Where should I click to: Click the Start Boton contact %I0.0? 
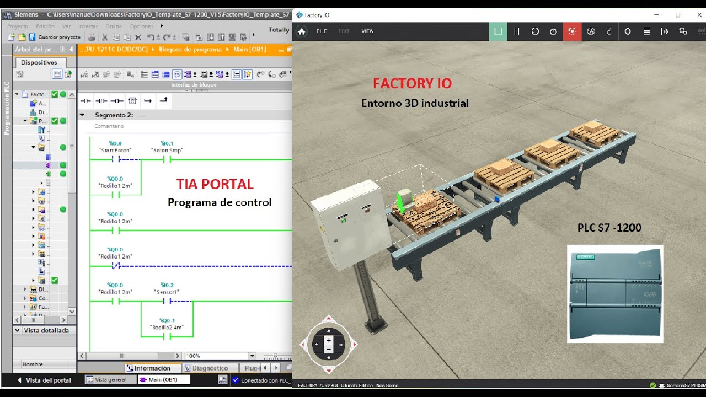coord(115,159)
